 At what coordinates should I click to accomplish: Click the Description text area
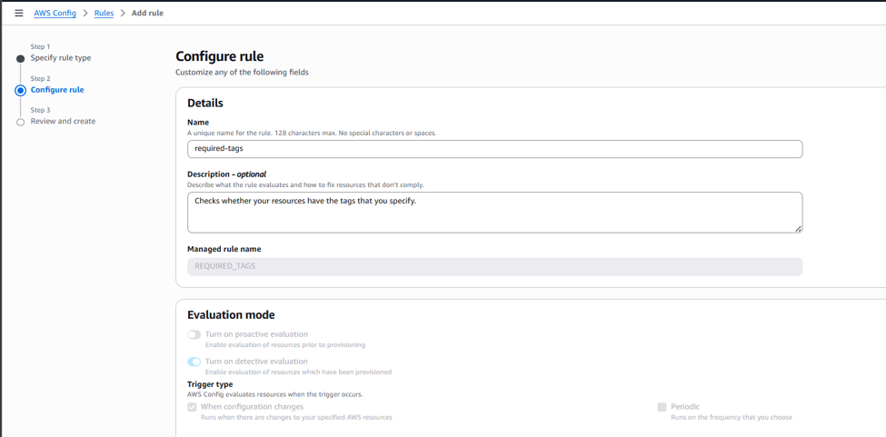click(494, 213)
